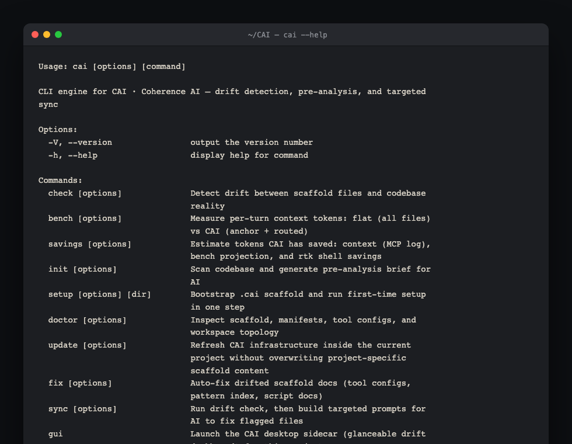This screenshot has width=572, height=444.
Task: Click 'AI to fix flagged files' line
Action: point(246,421)
